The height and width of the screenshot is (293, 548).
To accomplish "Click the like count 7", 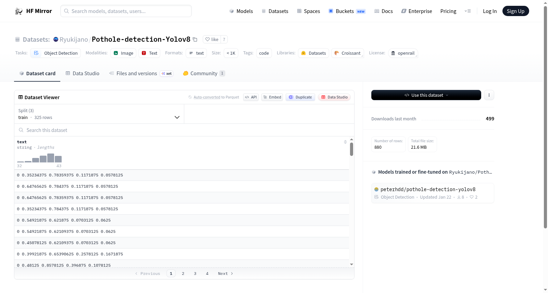I will point(224,39).
